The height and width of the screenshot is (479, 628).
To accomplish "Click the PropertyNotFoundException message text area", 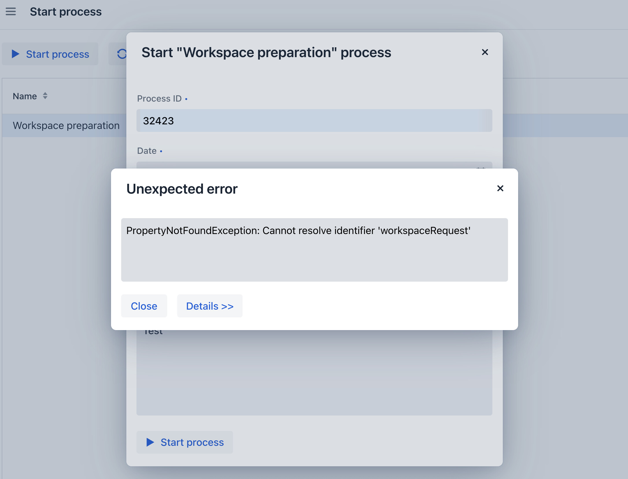I will coord(314,250).
